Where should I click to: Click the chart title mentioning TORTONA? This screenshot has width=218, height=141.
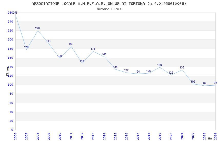pos(109,4)
